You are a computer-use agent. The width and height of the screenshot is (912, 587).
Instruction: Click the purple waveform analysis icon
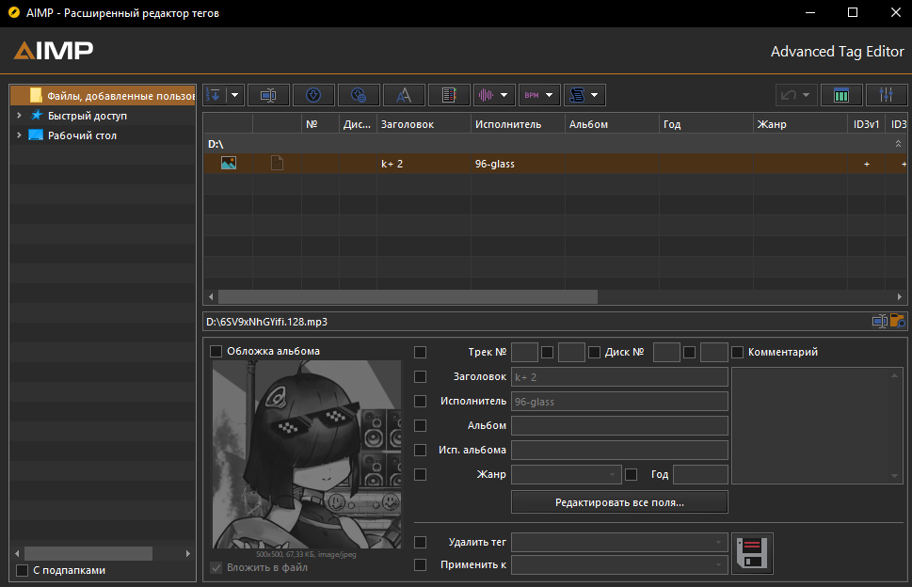coord(486,95)
